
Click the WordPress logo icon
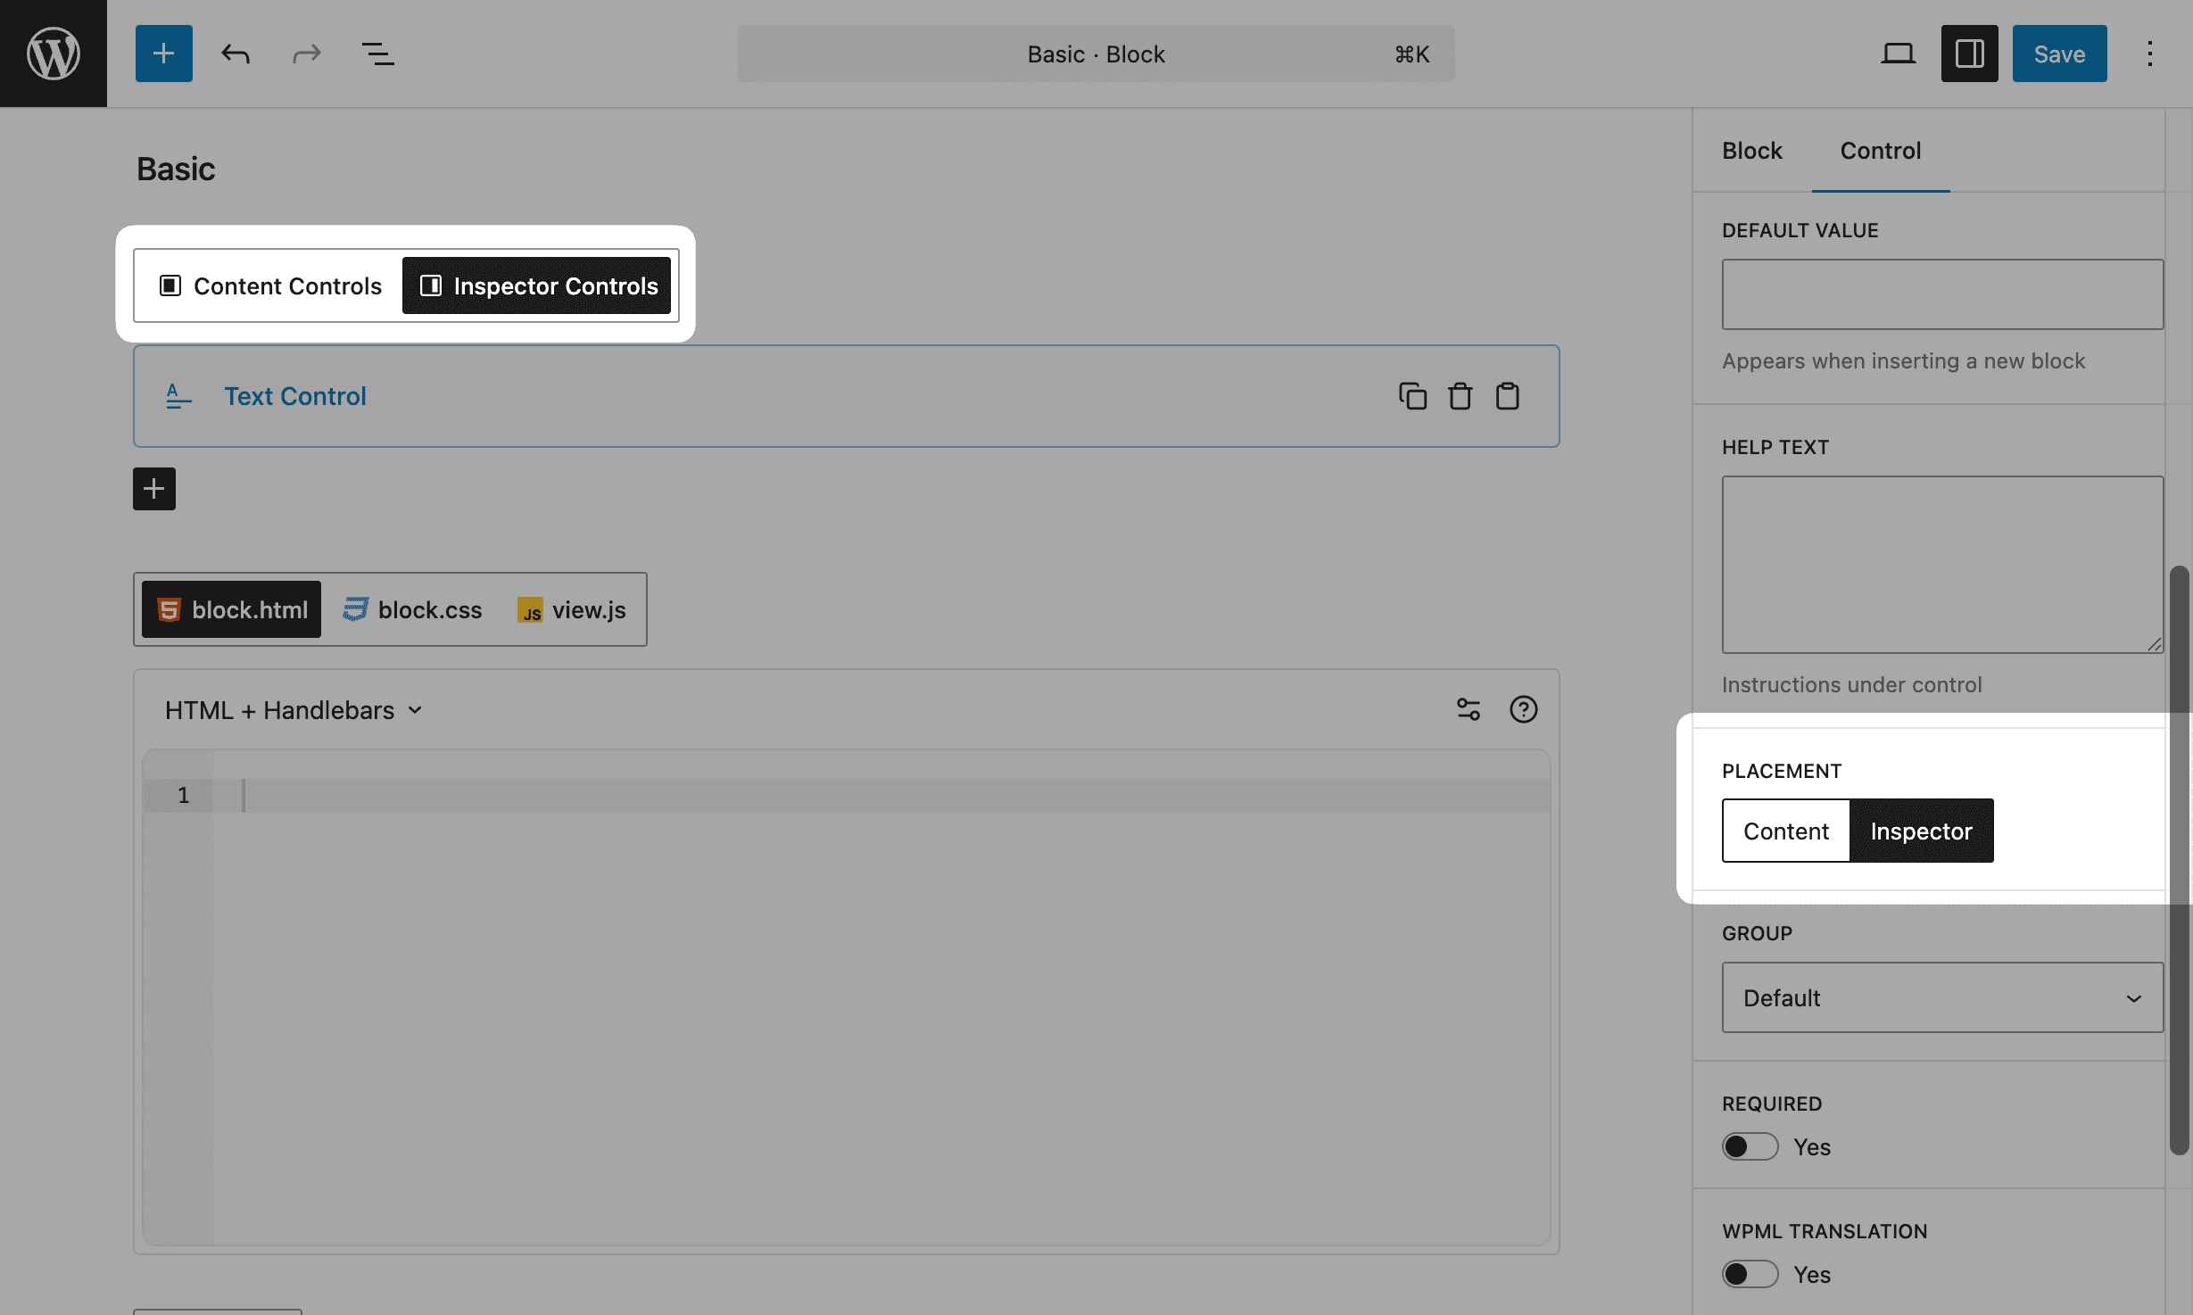point(54,54)
